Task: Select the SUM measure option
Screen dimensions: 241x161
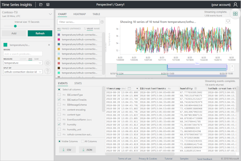Action: point(36,59)
